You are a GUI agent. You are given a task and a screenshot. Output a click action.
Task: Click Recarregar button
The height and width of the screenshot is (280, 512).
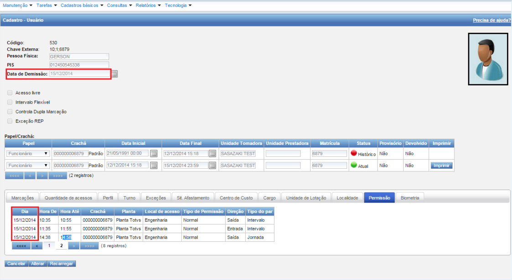(x=62, y=264)
